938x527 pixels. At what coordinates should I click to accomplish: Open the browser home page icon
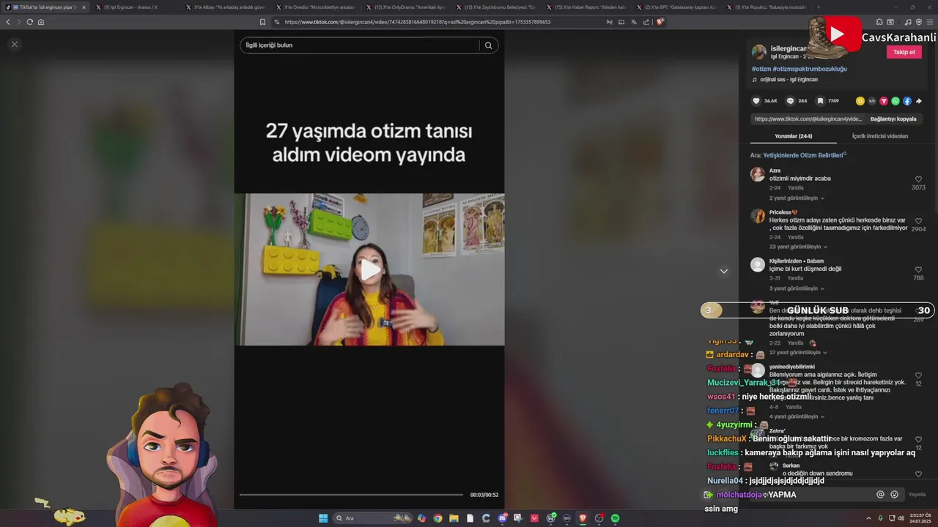pos(41,22)
